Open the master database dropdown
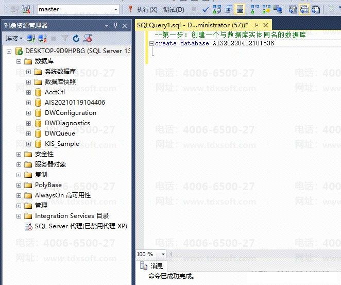The width and height of the screenshot is (341, 285). (116, 9)
